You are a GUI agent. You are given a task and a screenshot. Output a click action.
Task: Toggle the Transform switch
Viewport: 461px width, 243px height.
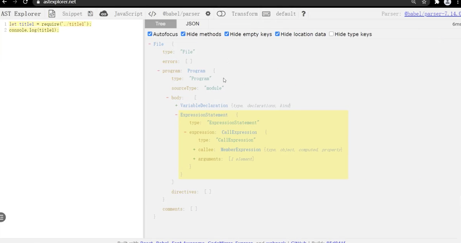[221, 14]
